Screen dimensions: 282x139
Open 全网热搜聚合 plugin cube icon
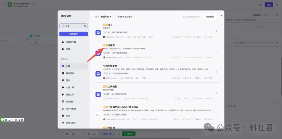pos(98,74)
